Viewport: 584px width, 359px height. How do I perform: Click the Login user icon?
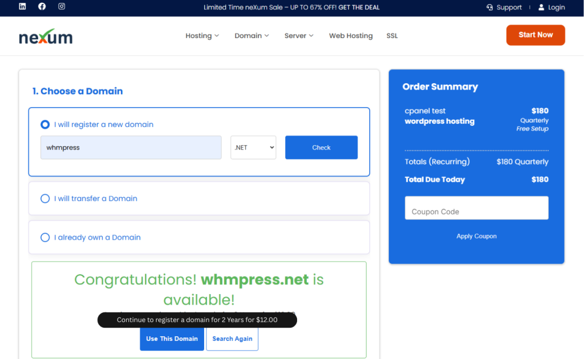coord(541,7)
